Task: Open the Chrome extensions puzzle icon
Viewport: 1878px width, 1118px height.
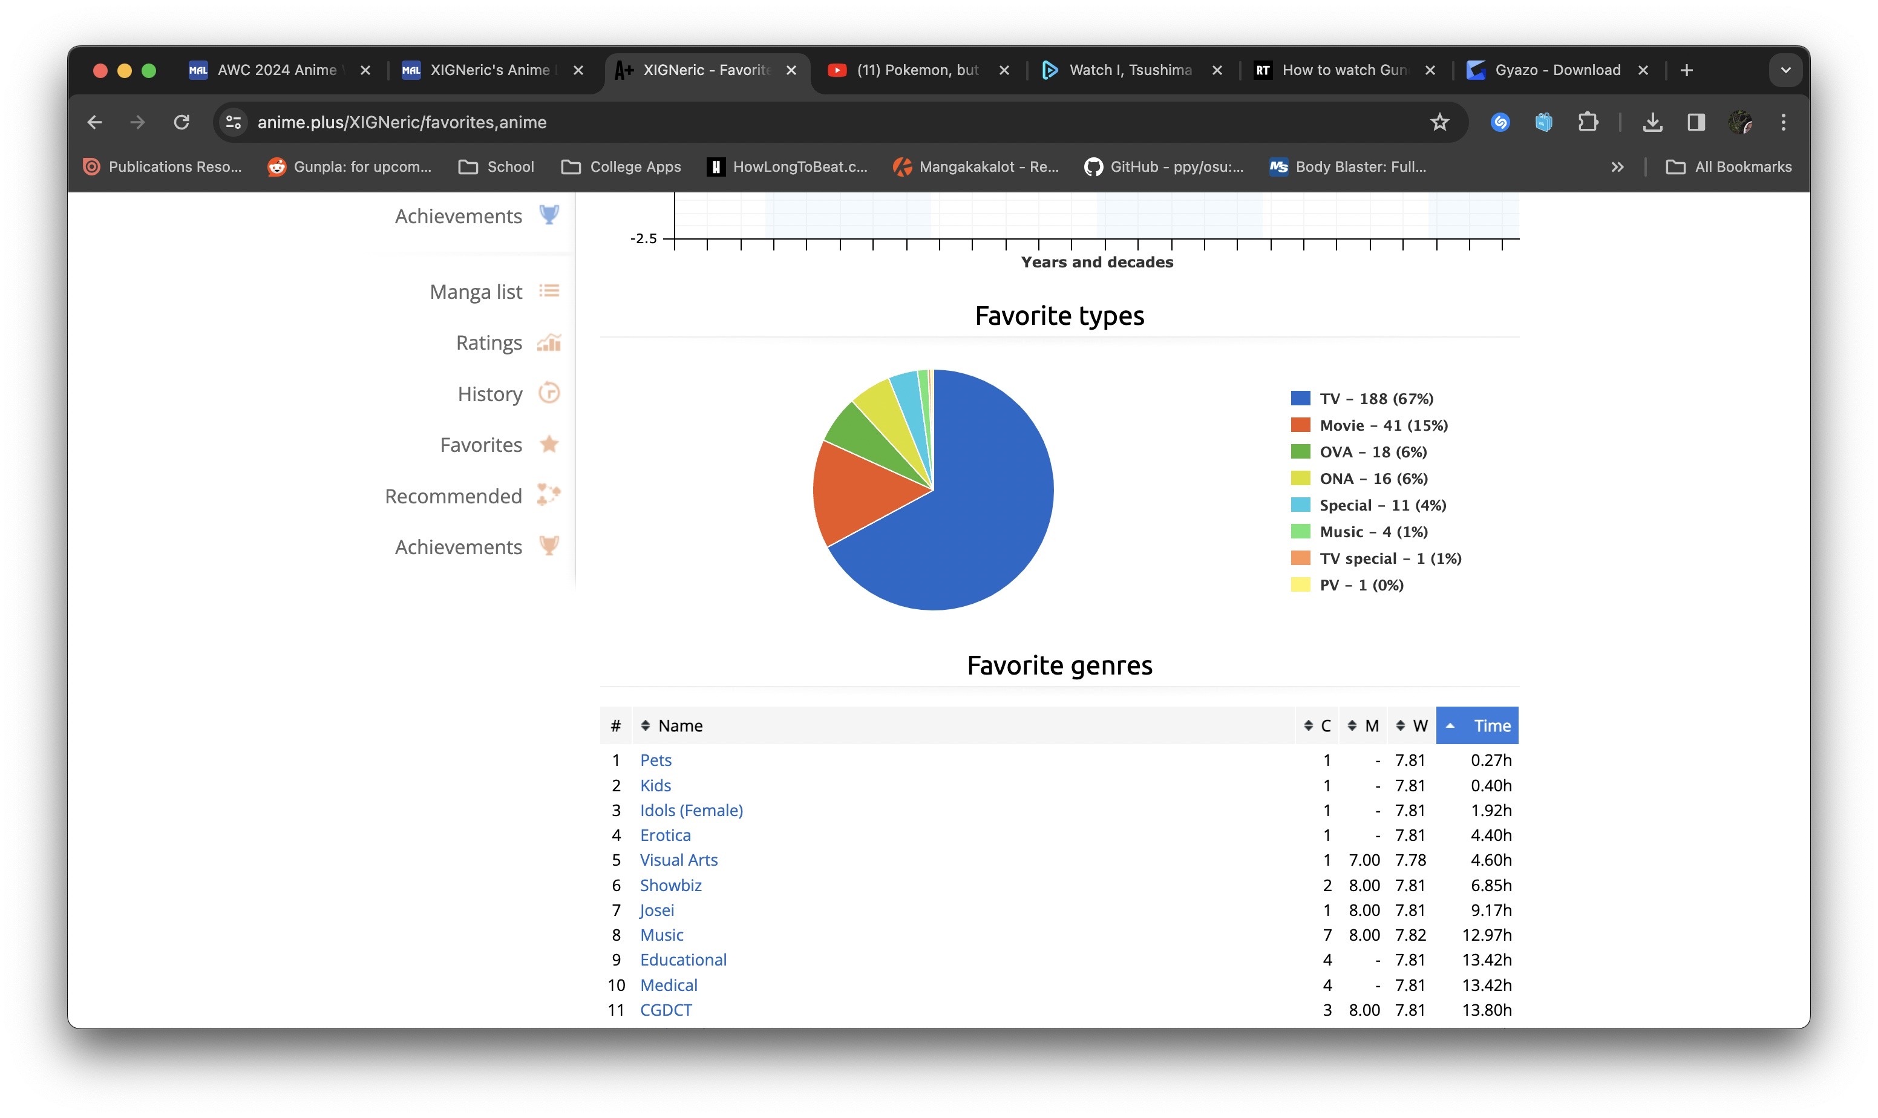Action: coord(1587,122)
